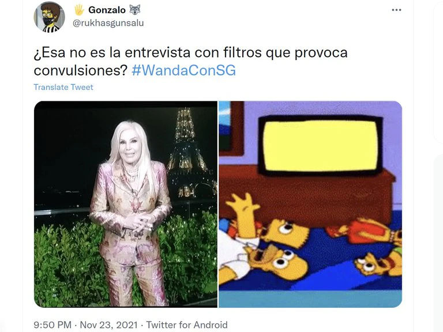Click Translate Tweet
The width and height of the screenshot is (443, 332).
(x=63, y=87)
